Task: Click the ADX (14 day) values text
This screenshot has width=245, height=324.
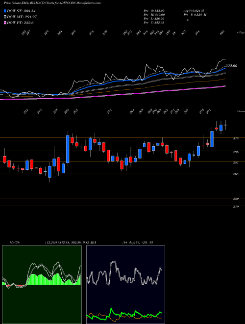Action: [138, 243]
